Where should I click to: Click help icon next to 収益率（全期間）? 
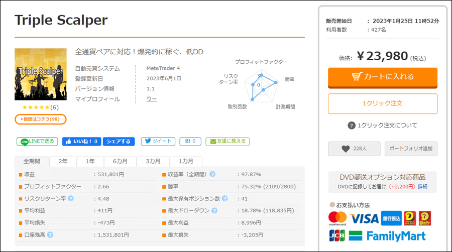(212, 174)
